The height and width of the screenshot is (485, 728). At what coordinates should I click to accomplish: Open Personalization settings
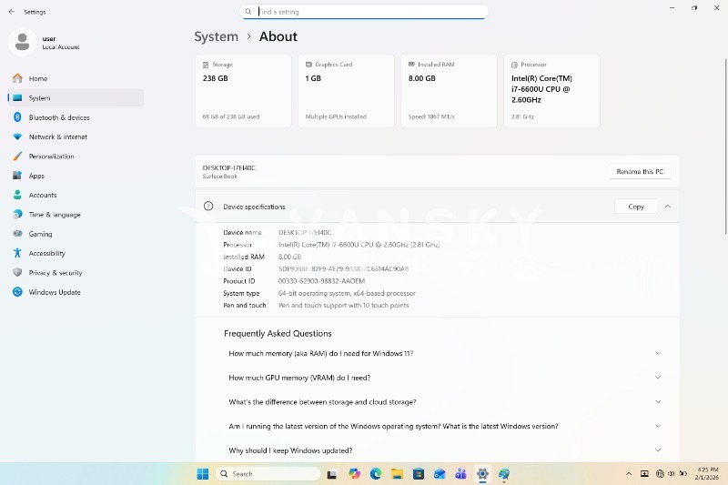(76, 157)
